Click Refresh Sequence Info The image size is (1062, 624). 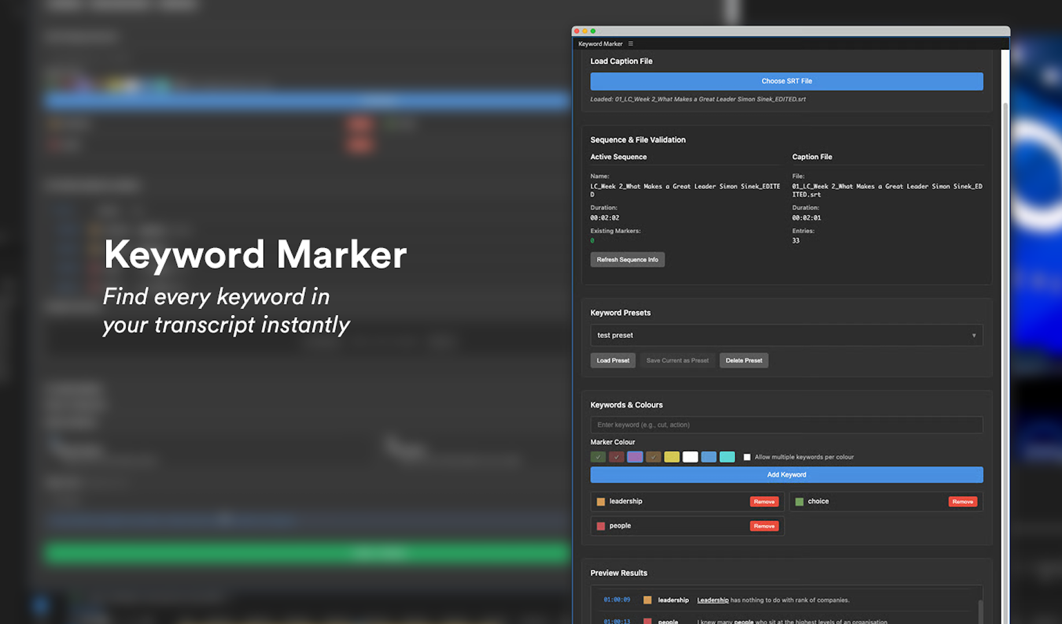pyautogui.click(x=627, y=259)
